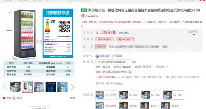Choose model option SC-339J
The image size is (206, 109).
tap(174, 95)
